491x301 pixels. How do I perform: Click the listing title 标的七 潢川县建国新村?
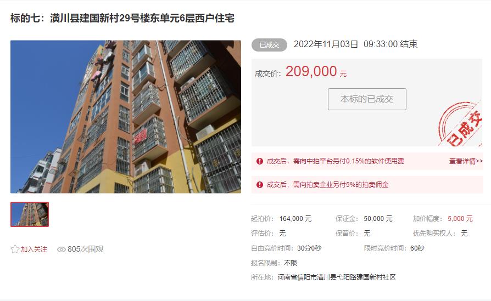coord(122,18)
